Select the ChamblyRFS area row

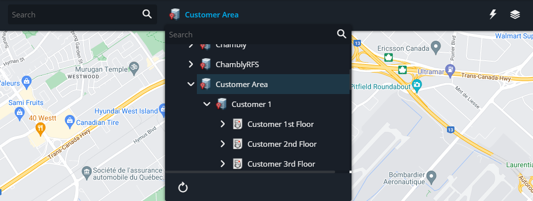tap(273, 64)
